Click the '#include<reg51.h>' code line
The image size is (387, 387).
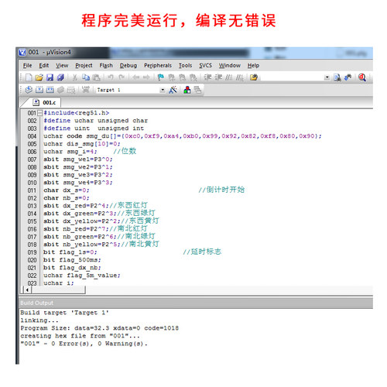77,113
